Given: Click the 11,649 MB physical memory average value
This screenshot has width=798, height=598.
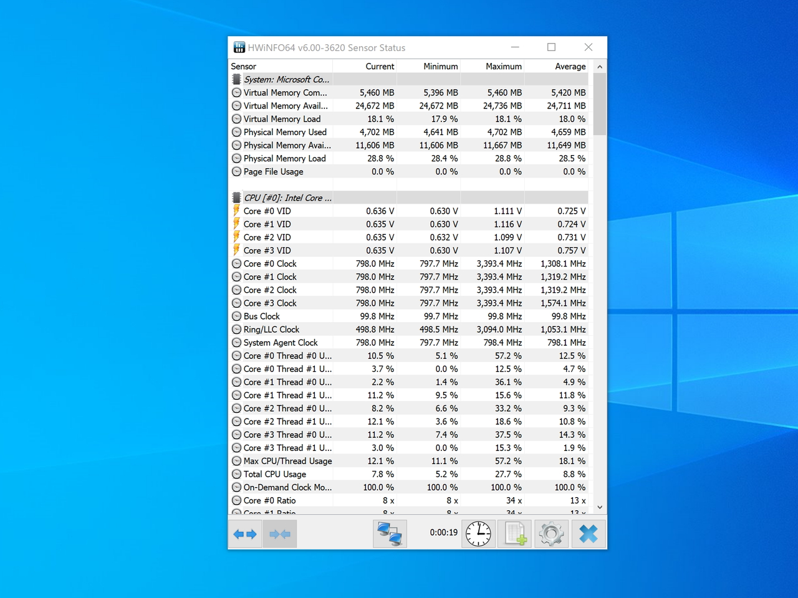Looking at the screenshot, I should [566, 145].
